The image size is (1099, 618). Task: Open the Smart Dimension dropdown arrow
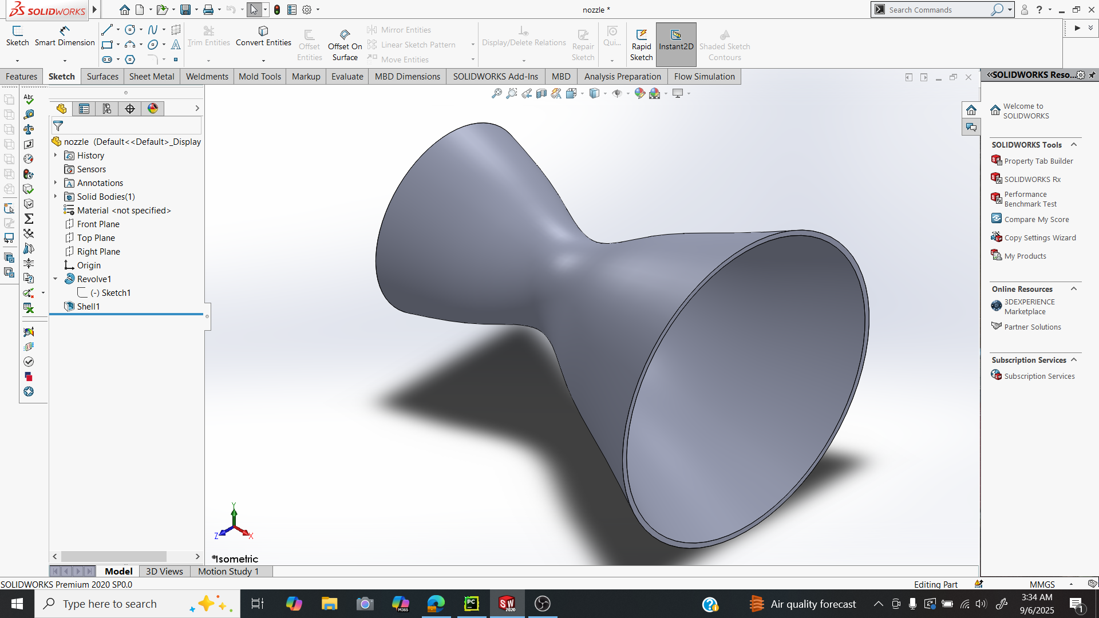pyautogui.click(x=65, y=61)
